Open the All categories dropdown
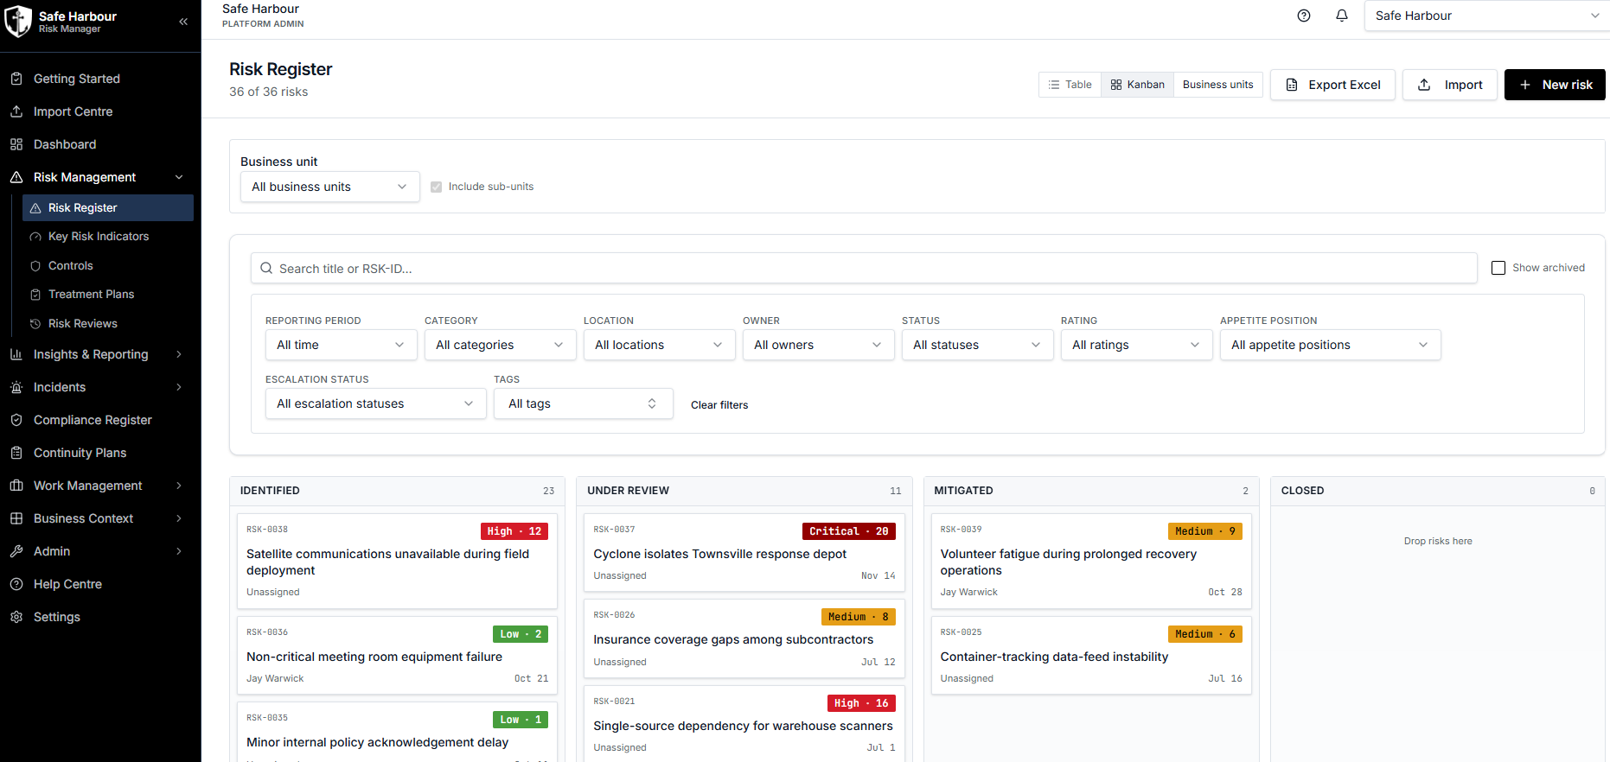This screenshot has width=1610, height=762. coord(500,345)
